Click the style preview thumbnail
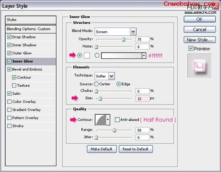Image resolution: width=221 pixels, height=172 pixels. (199, 66)
